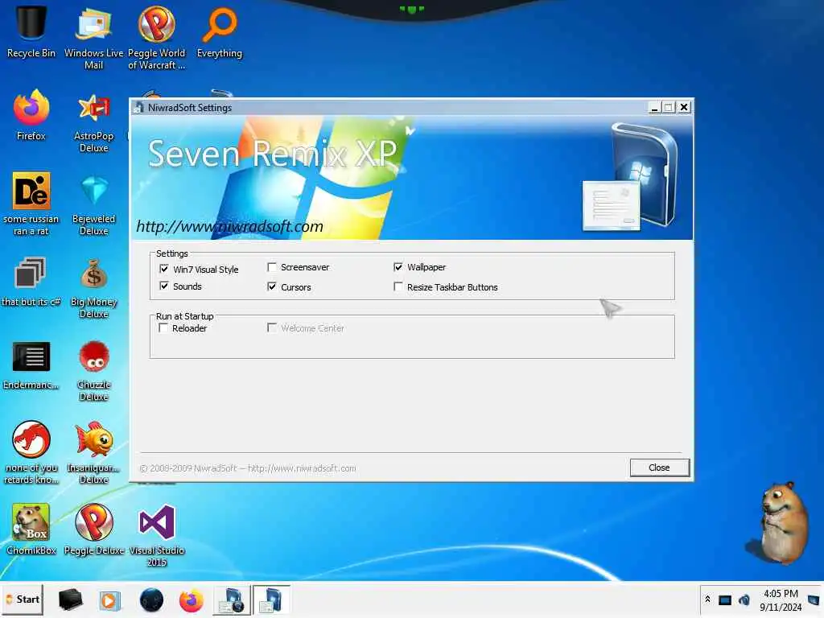Open Windows Live Mail desktop icon
The height and width of the screenshot is (618, 824).
pos(93,37)
